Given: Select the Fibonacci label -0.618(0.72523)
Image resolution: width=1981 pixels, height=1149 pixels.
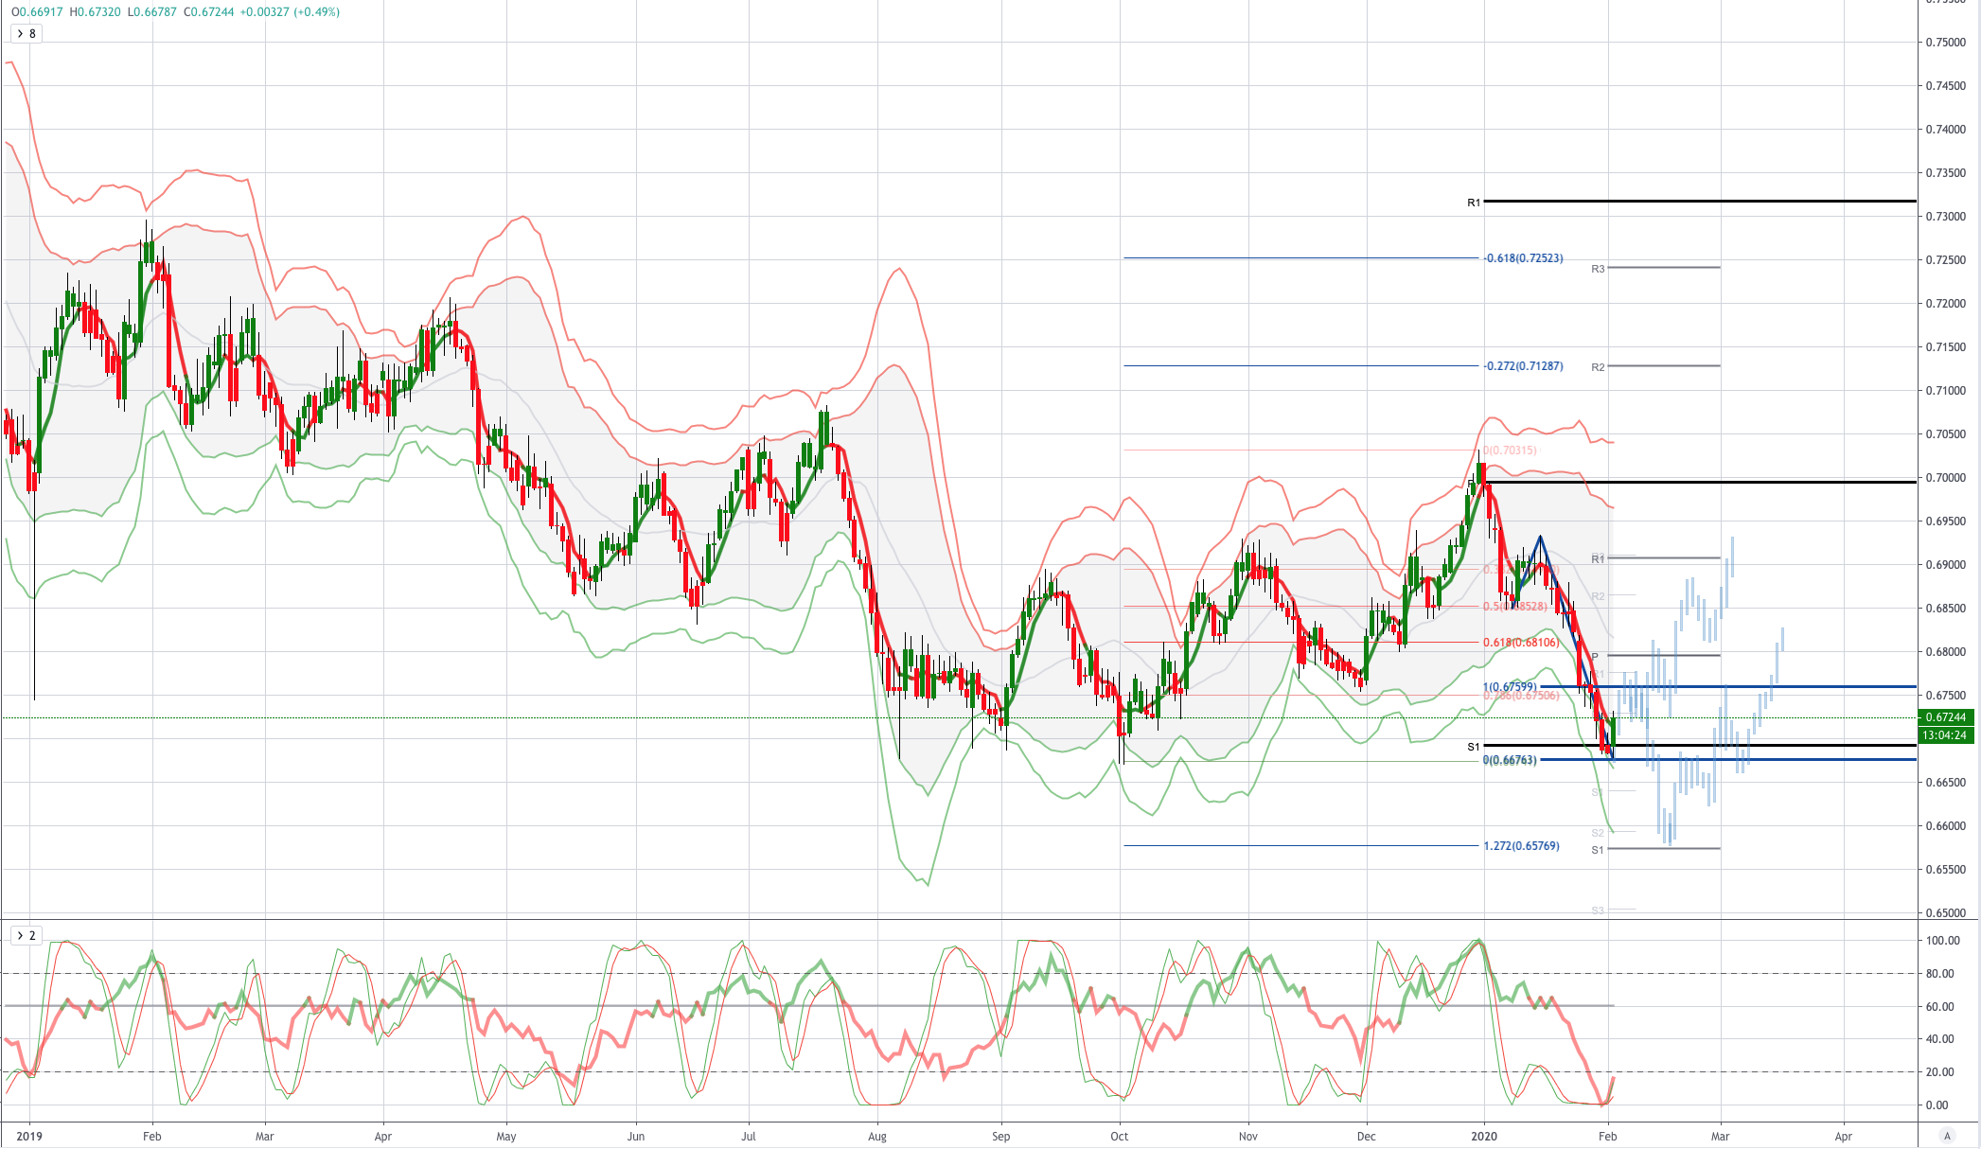Looking at the screenshot, I should 1523,258.
